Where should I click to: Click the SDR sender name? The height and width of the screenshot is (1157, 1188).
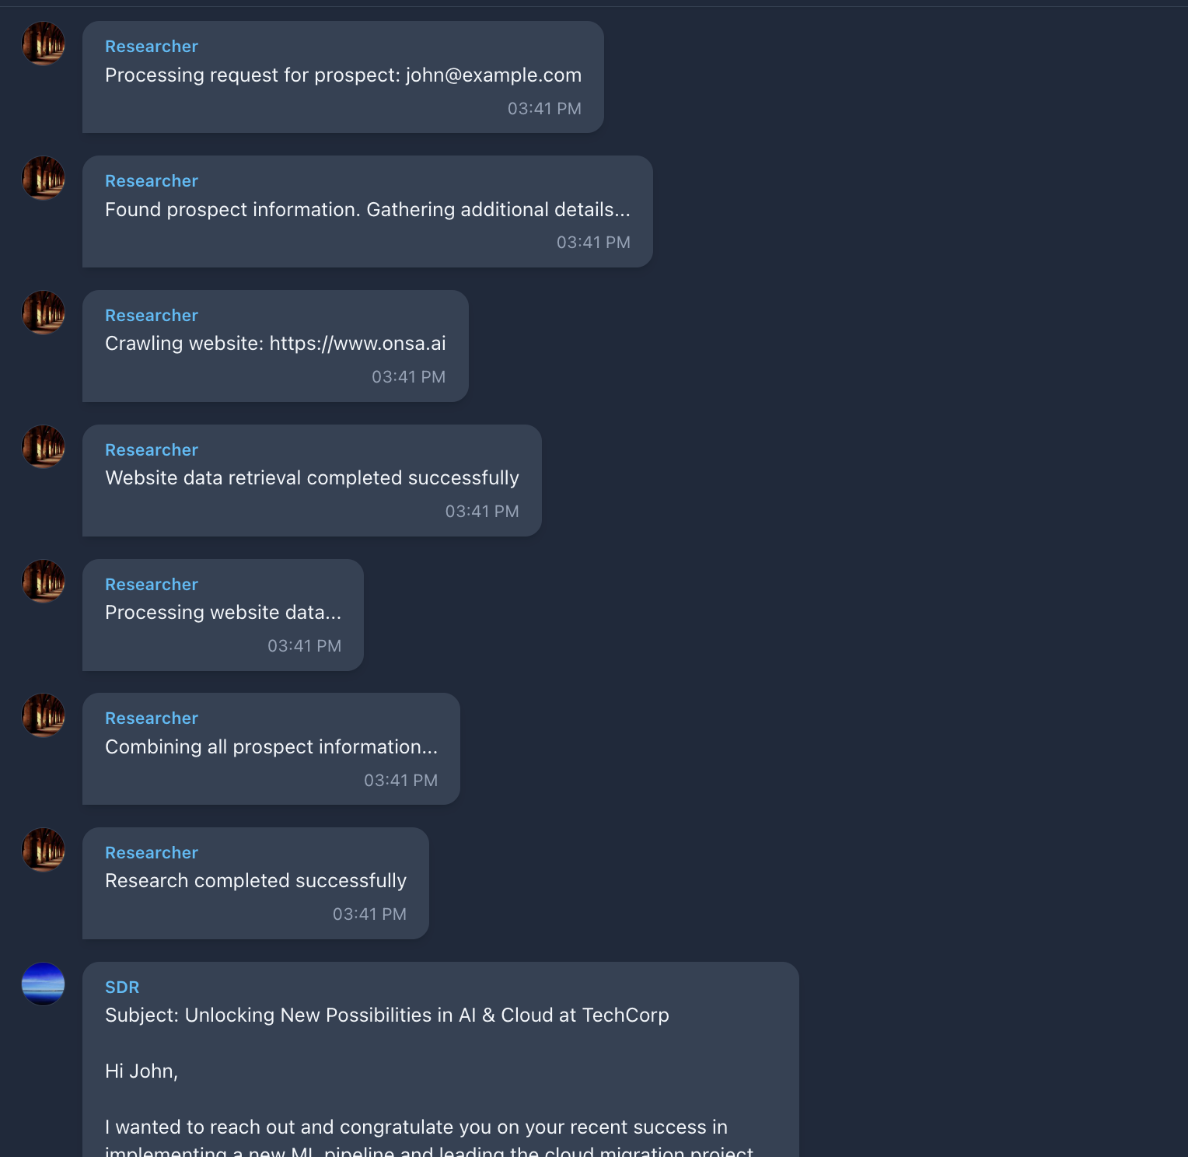122,987
